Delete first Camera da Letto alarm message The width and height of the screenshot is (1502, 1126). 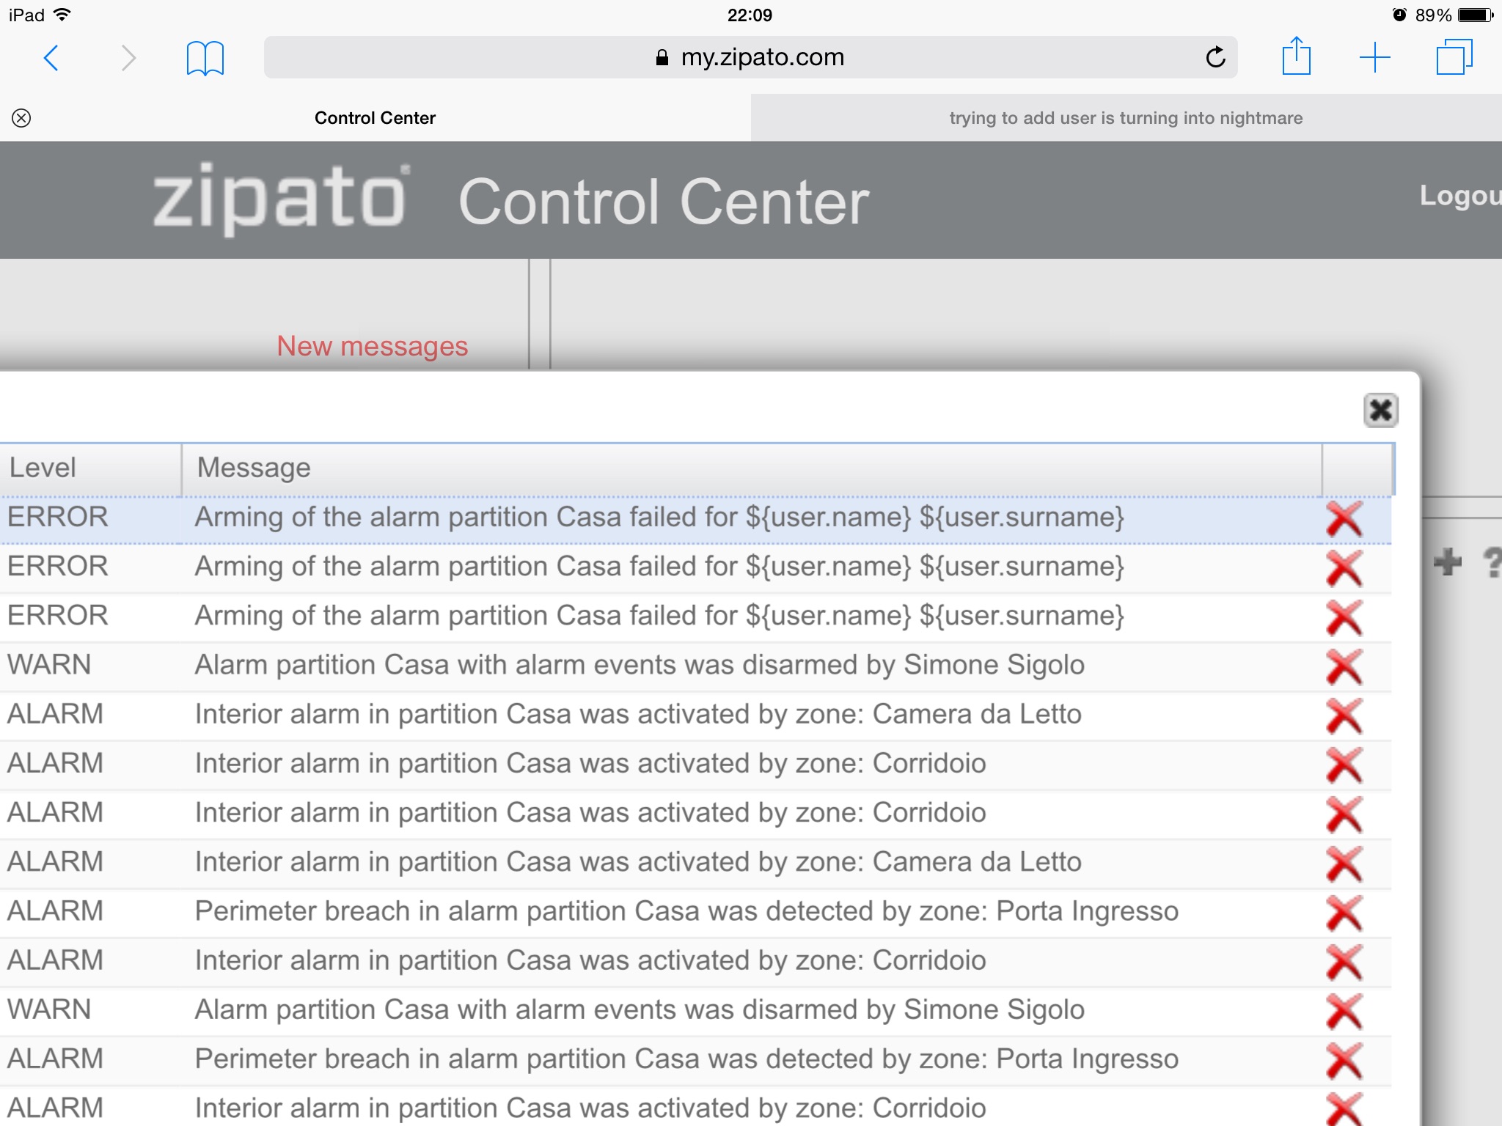(1344, 715)
